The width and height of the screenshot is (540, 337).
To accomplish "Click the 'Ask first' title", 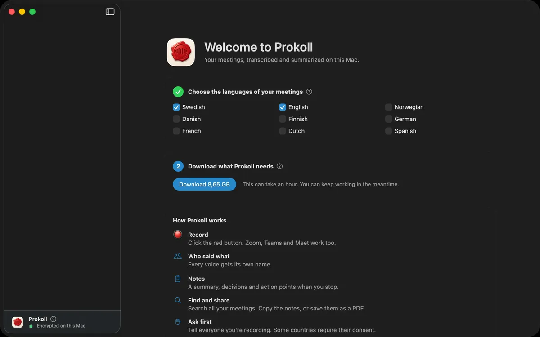I will tap(200, 322).
